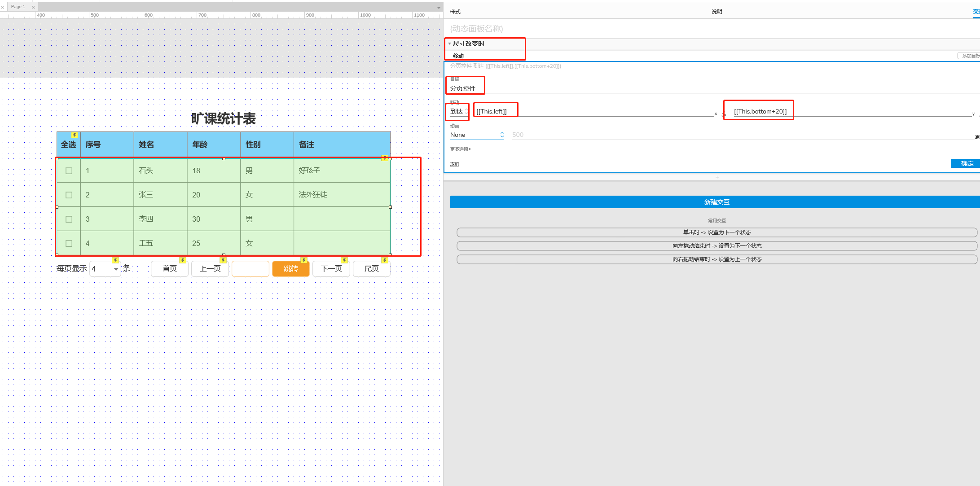Confirm with the 确定 button
The width and height of the screenshot is (980, 486).
click(965, 163)
